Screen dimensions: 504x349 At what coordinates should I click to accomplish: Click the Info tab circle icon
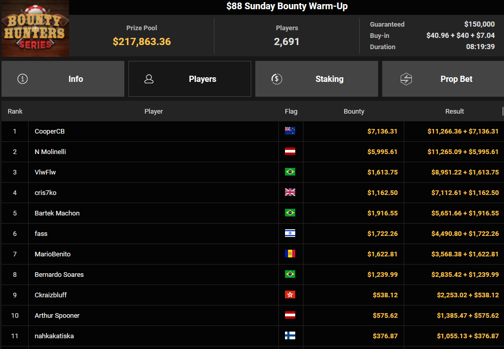(23, 79)
